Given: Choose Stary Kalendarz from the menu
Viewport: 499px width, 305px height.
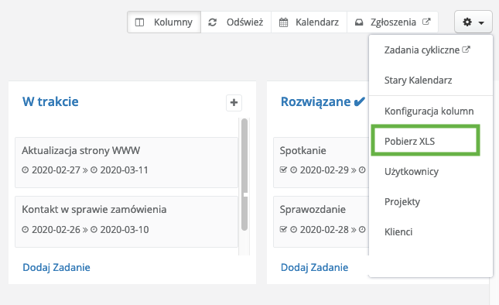Looking at the screenshot, I should 418,81.
